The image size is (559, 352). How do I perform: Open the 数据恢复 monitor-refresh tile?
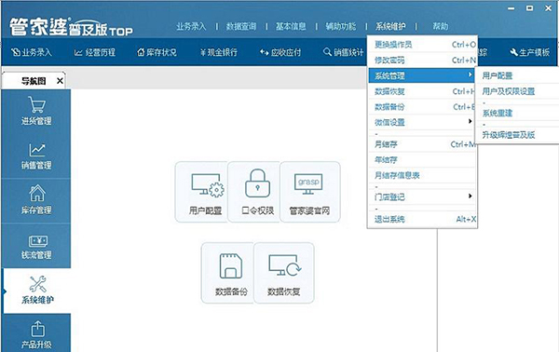pyautogui.click(x=284, y=273)
